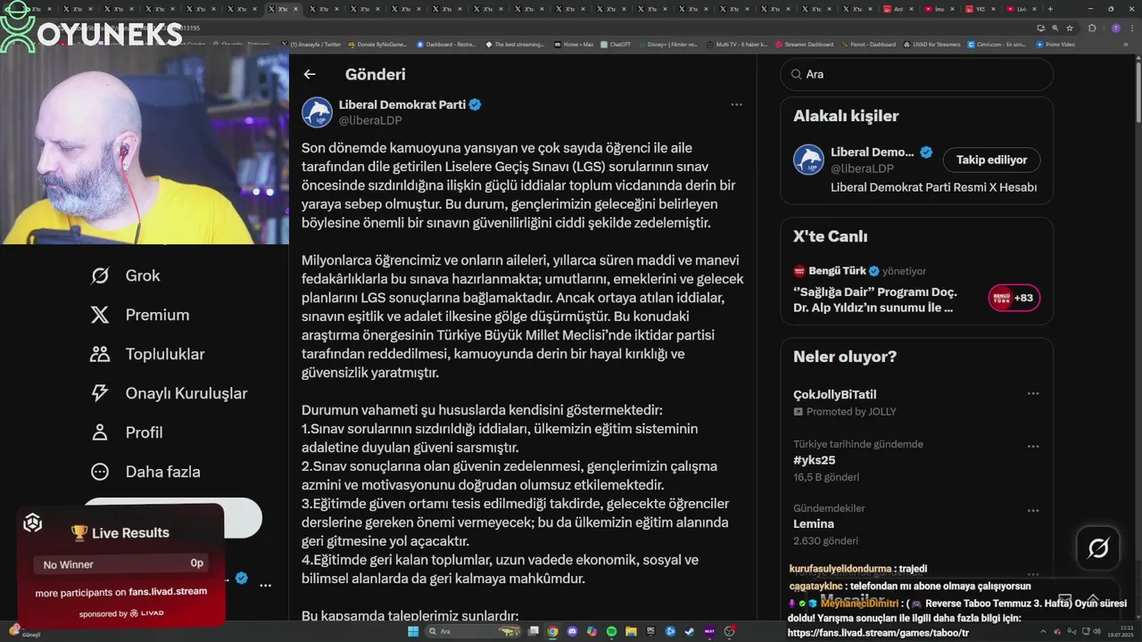1142x642 pixels.
Task: Open Epic Games launcher from taskbar
Action: coord(650,631)
